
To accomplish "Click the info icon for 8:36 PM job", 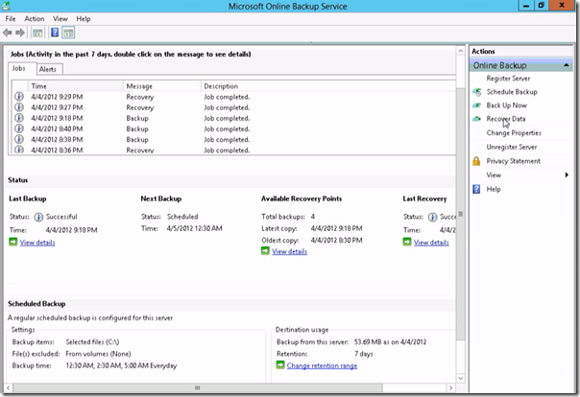I will (x=19, y=150).
